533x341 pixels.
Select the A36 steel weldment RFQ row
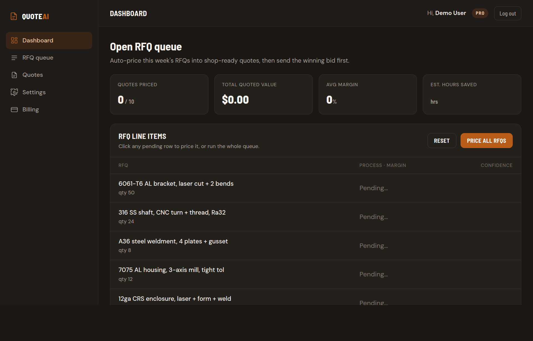[315, 246]
